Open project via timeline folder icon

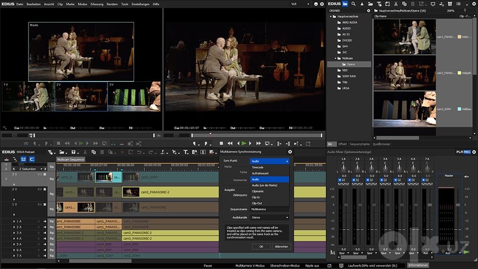point(62,152)
